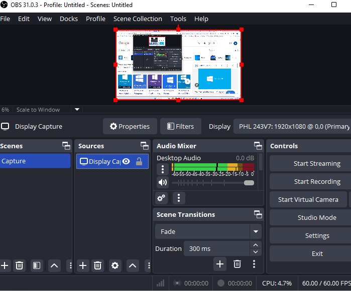The height and width of the screenshot is (291, 351).
Task: Open the Edit menu
Action: (24, 19)
